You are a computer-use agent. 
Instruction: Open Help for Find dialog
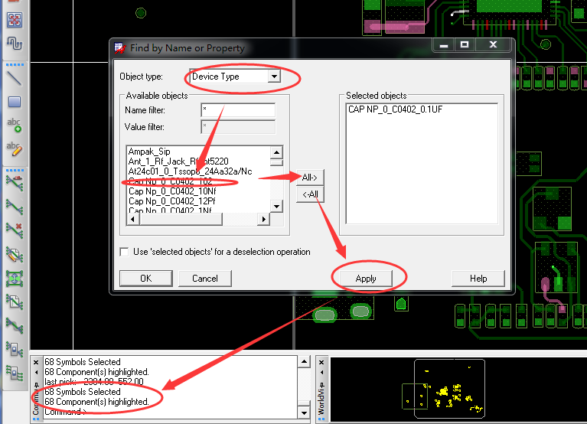[478, 279]
